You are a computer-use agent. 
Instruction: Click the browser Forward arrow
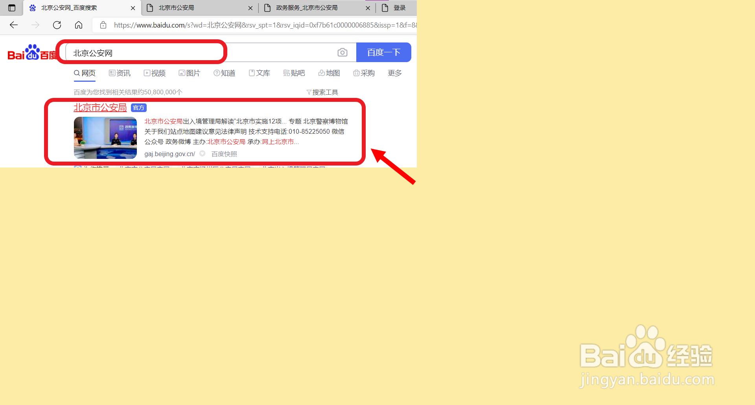35,25
